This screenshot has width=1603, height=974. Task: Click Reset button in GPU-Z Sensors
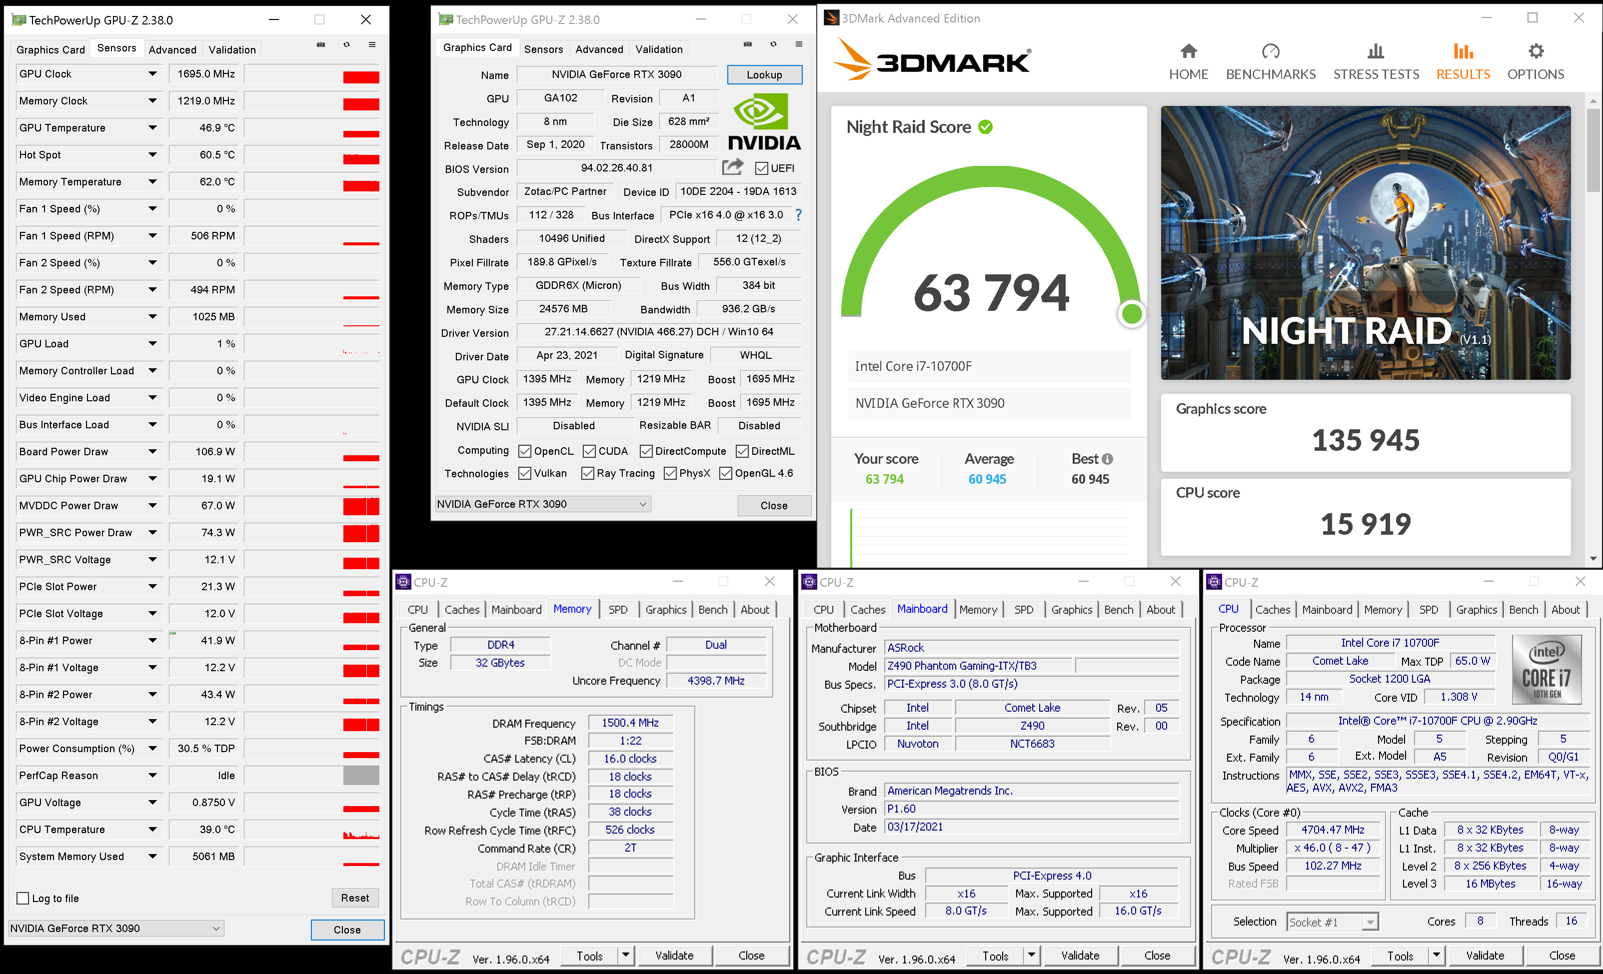point(355,898)
